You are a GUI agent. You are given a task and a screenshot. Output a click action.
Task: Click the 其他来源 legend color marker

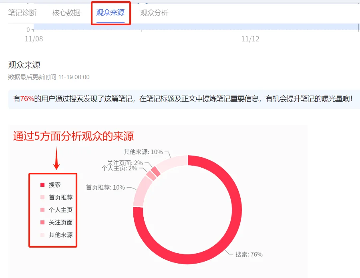pos(42,235)
